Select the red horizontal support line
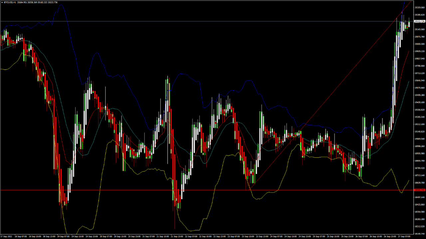Image resolution: width=426 pixels, height=239 pixels. coord(133,190)
